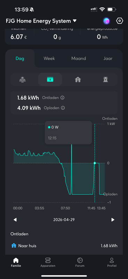Tap the 0 Wh energy production value
This screenshot has width=128, height=279.
102,37
